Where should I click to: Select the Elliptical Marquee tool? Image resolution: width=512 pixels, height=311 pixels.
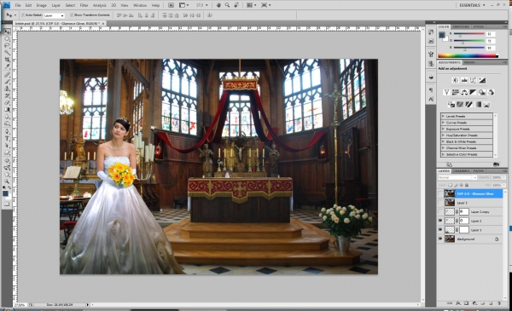7,39
